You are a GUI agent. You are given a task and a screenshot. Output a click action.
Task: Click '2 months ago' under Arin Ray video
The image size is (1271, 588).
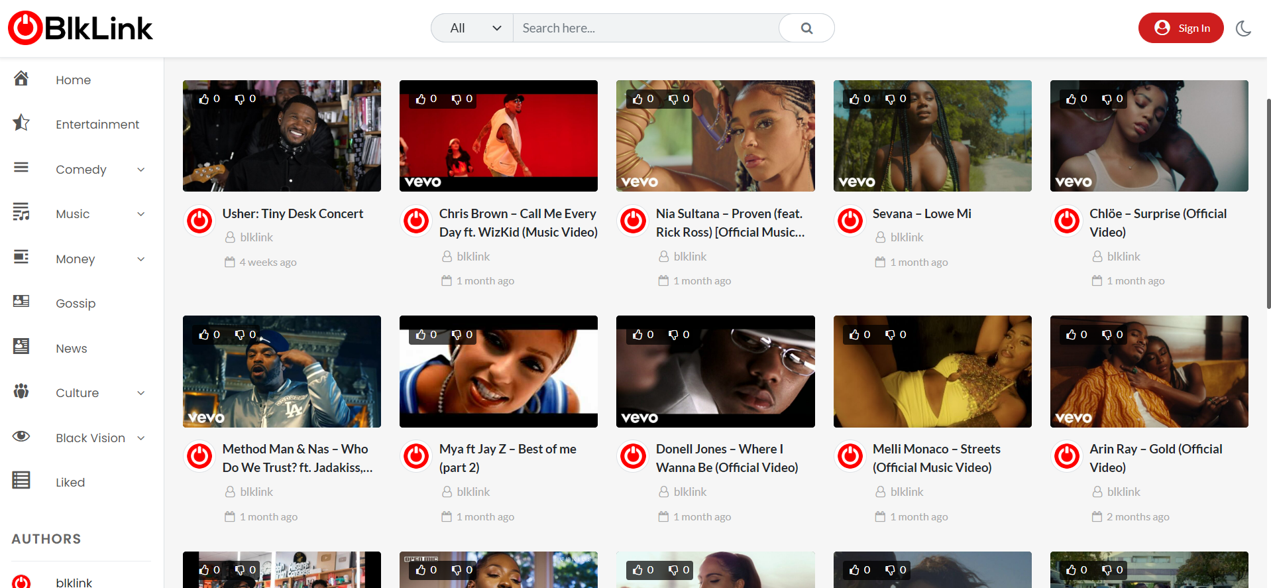click(1138, 517)
